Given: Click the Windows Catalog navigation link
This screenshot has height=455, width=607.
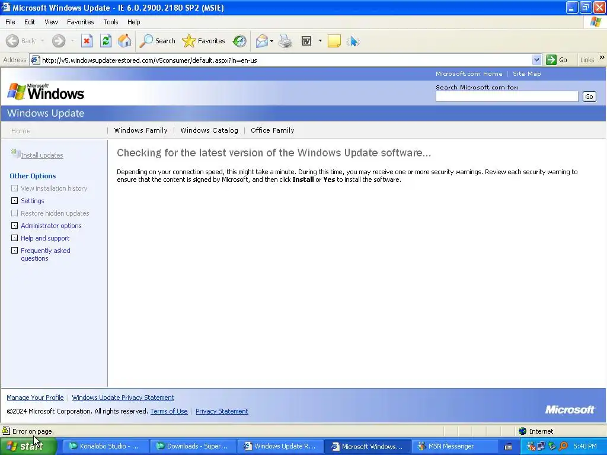Looking at the screenshot, I should 209,130.
